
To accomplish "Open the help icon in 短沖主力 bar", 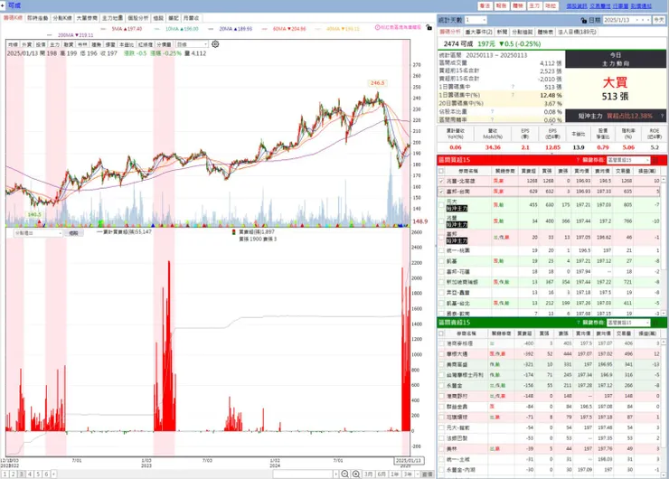I will [662, 116].
